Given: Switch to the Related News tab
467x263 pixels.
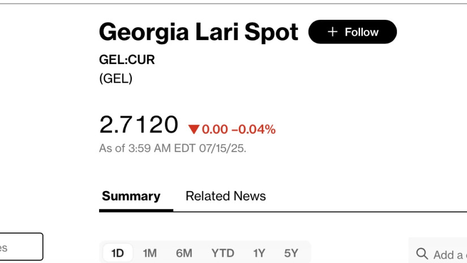Looking at the screenshot, I should pyautogui.click(x=225, y=196).
